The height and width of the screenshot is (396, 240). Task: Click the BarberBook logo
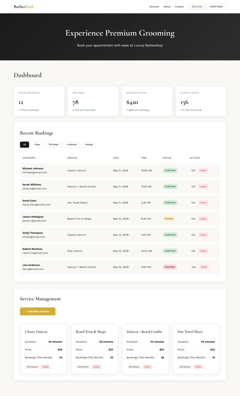tap(24, 7)
